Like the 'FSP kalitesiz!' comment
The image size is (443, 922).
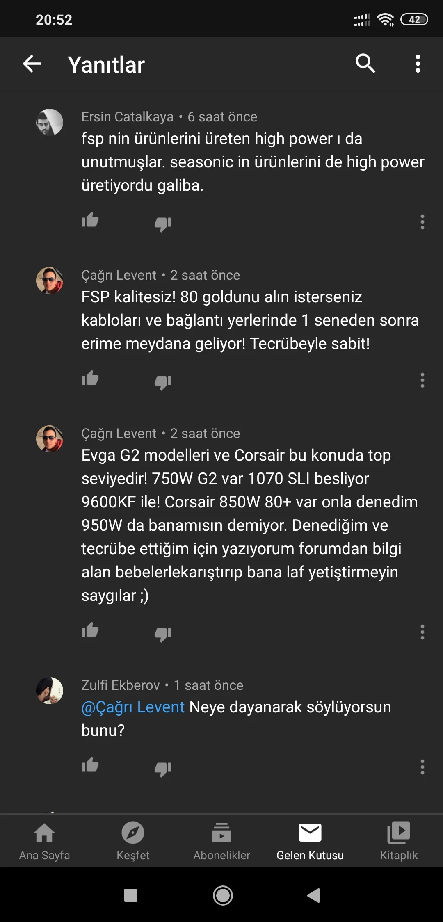tap(90, 379)
